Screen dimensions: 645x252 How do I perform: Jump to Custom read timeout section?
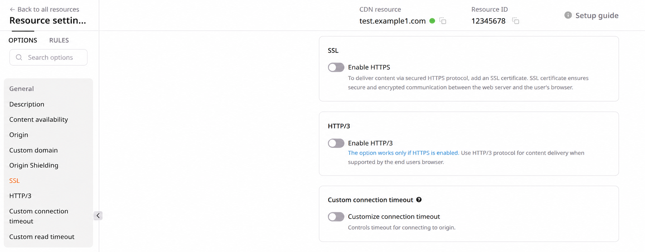coord(42,237)
